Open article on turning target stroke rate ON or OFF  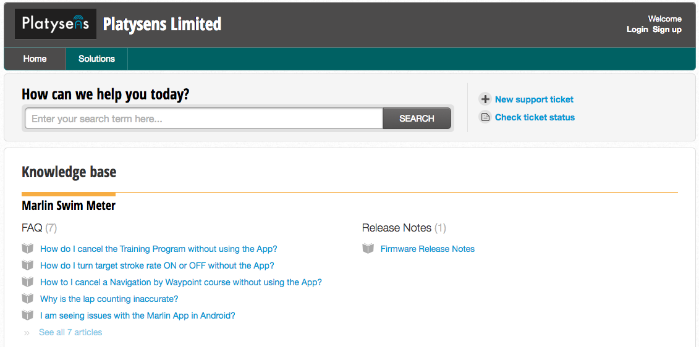tap(157, 265)
